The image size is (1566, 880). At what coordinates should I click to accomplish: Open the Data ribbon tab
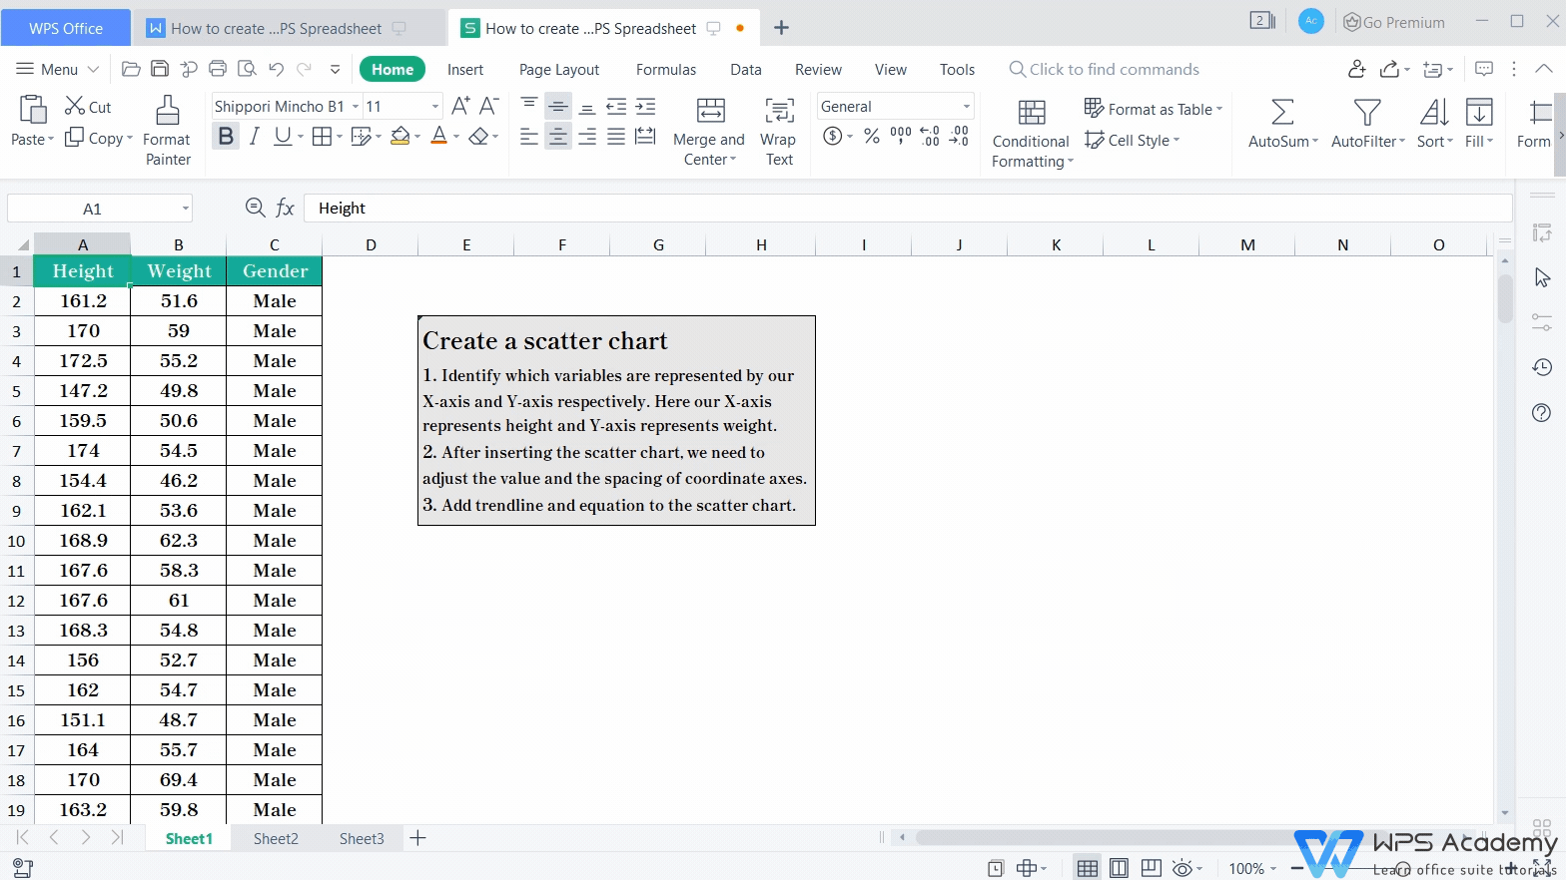pos(746,69)
